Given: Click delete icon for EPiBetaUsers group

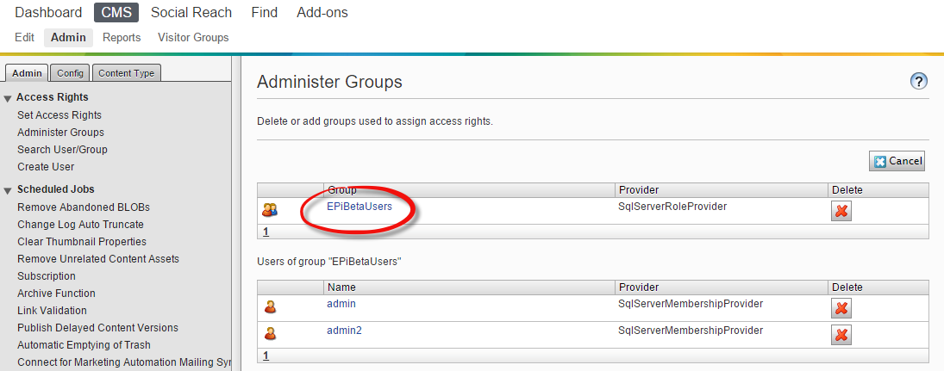Looking at the screenshot, I should click(841, 211).
